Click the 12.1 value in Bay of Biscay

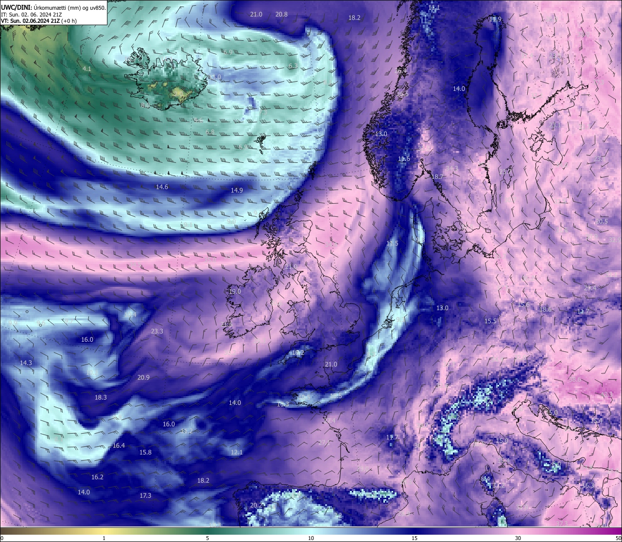coord(236,453)
